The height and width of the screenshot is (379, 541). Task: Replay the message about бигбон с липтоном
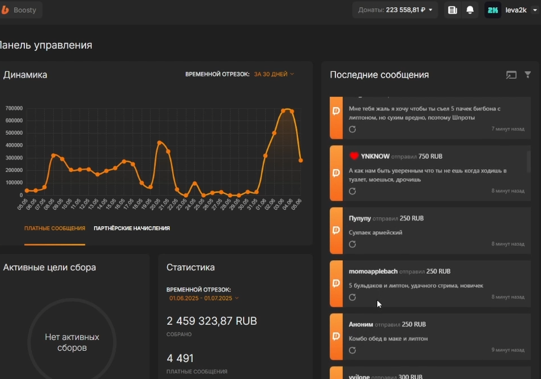352,129
